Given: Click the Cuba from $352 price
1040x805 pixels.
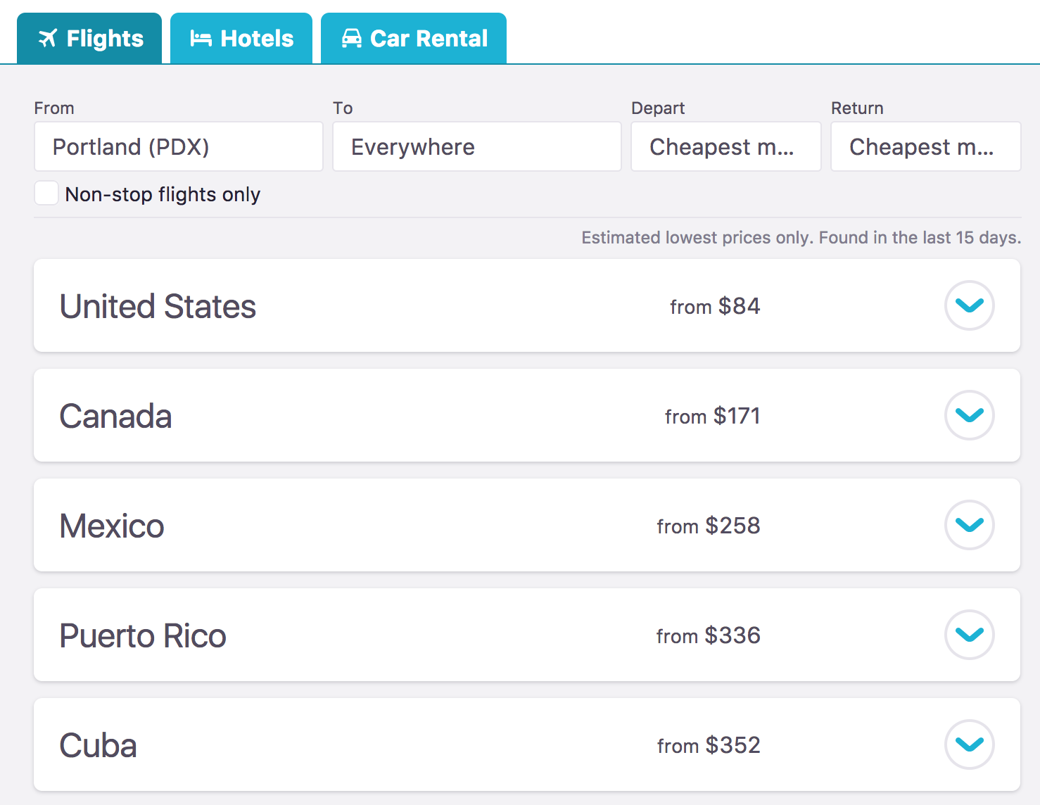Looking at the screenshot, I should click(709, 745).
